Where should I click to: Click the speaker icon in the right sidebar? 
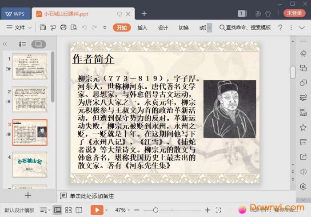click(x=303, y=172)
